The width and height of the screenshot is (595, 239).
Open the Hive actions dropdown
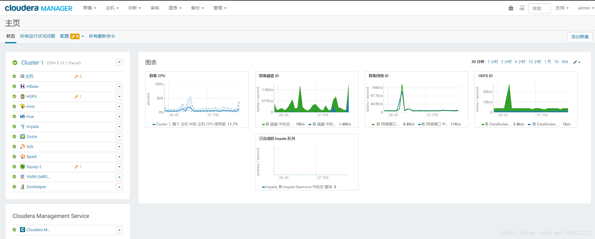[119, 106]
